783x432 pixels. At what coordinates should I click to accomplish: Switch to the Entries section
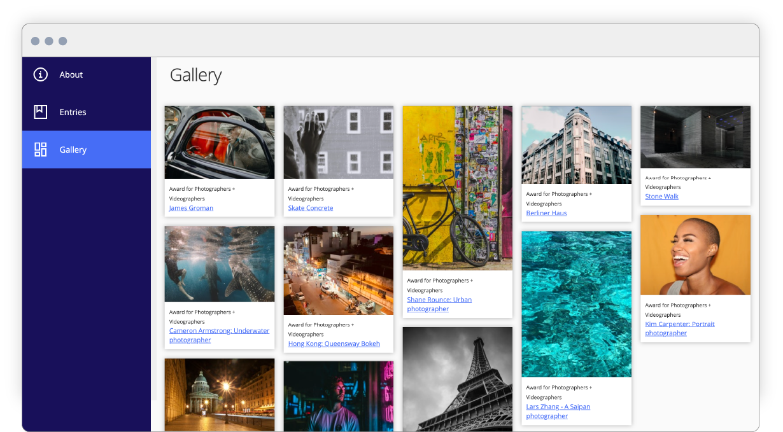73,112
